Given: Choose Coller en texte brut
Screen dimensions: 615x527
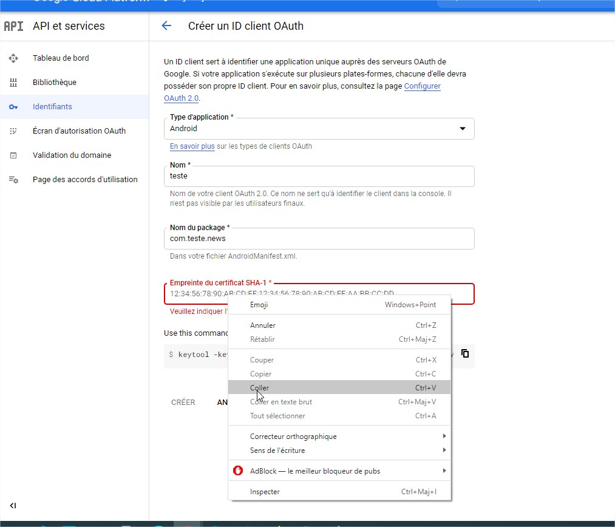Looking at the screenshot, I should pos(339,401).
